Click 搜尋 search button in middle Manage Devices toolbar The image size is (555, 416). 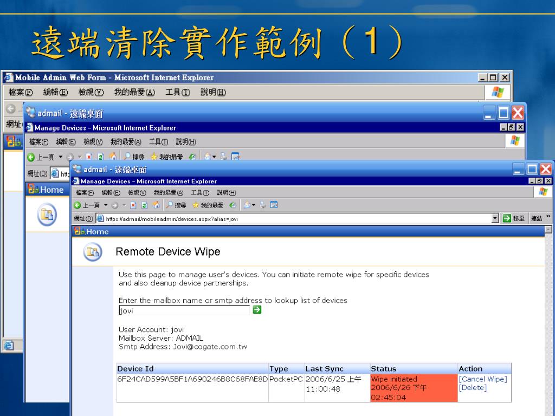(134, 157)
